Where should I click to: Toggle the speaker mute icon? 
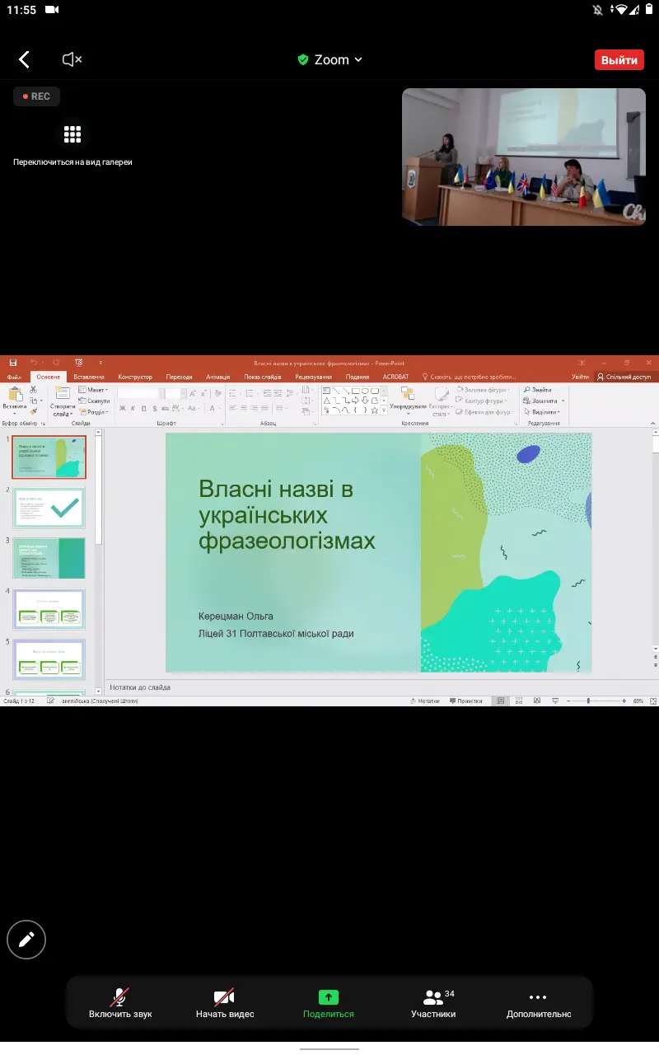[x=72, y=59]
